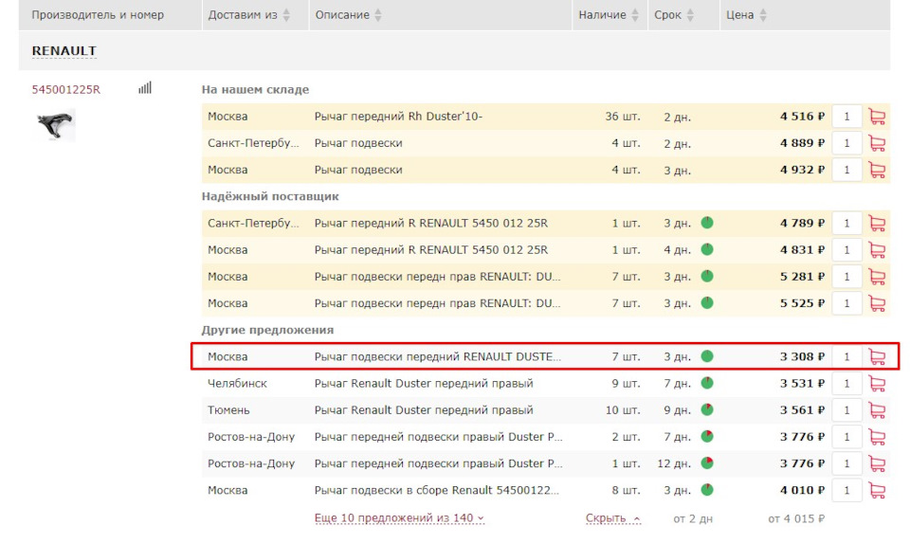Click delivery indicator in Тюмень row
910x544 pixels.
[x=707, y=409]
